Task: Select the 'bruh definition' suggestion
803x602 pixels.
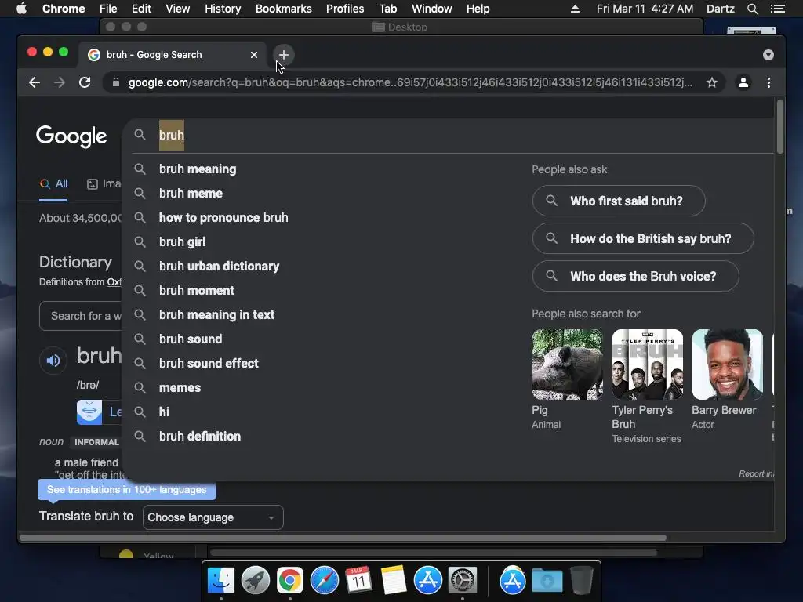Action: coord(200,436)
